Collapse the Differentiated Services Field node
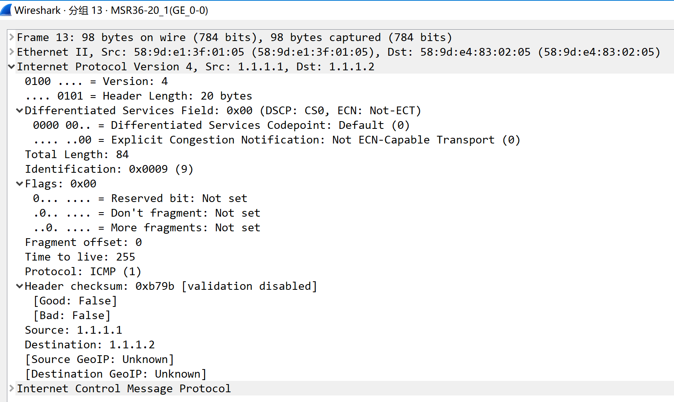 (x=20, y=111)
